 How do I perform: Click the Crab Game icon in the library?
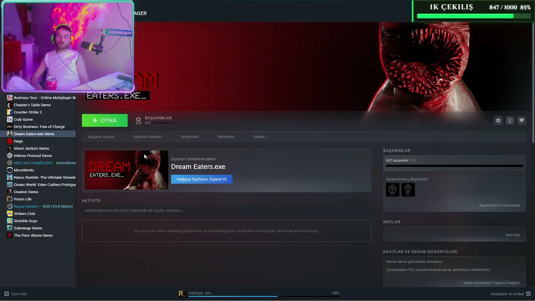click(10, 120)
